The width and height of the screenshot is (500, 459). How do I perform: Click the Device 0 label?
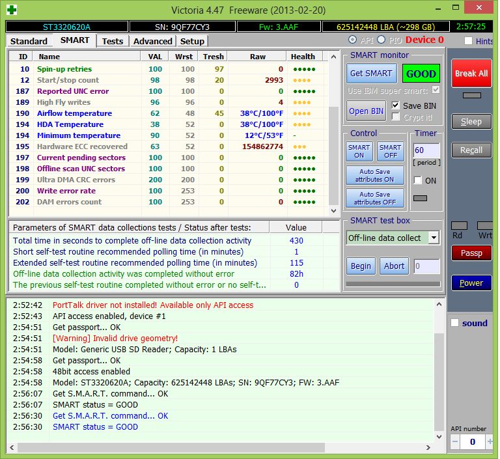[424, 40]
